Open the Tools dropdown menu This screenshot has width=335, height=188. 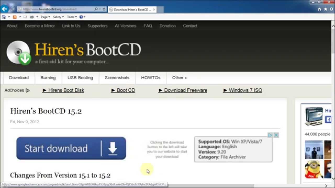tap(72, 17)
